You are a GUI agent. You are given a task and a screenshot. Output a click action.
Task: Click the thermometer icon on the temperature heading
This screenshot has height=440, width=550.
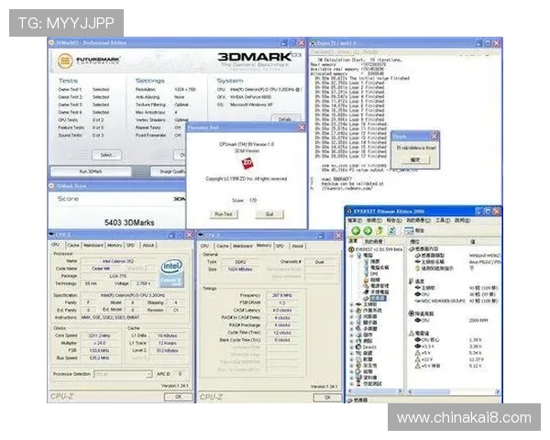(412, 281)
